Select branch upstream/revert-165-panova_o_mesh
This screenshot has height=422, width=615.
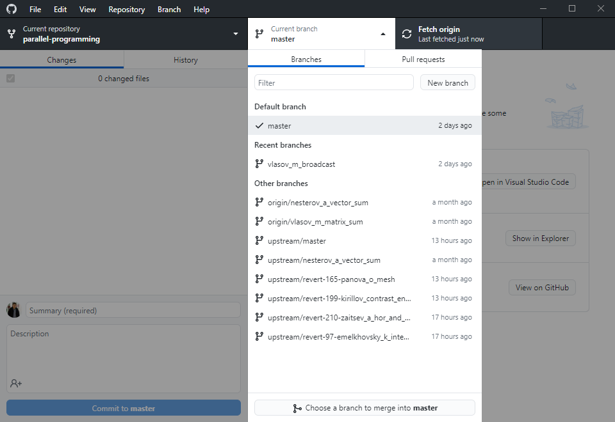click(365, 279)
